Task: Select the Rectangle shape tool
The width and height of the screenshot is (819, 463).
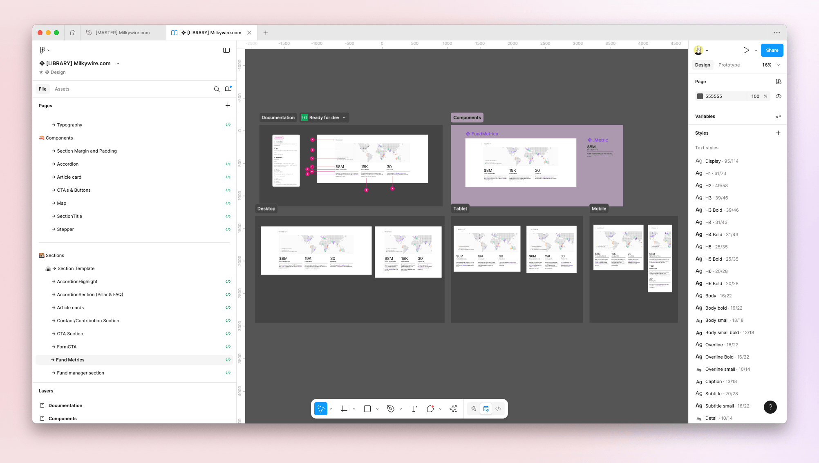Action: click(x=367, y=409)
